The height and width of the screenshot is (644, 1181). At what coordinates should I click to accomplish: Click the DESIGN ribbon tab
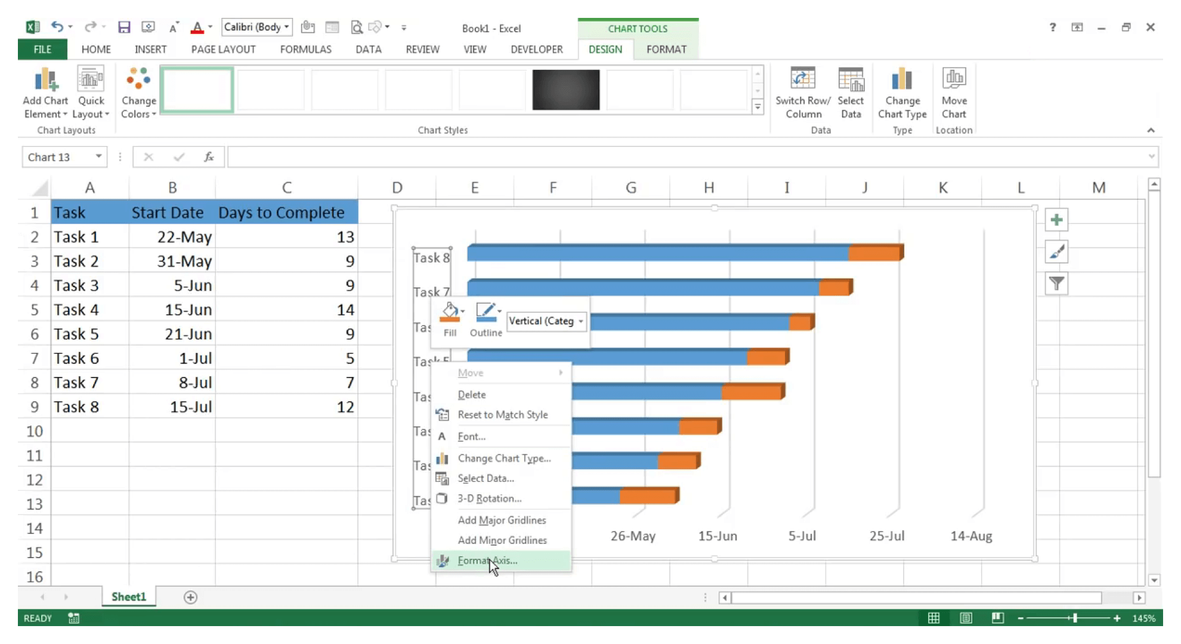[605, 48]
